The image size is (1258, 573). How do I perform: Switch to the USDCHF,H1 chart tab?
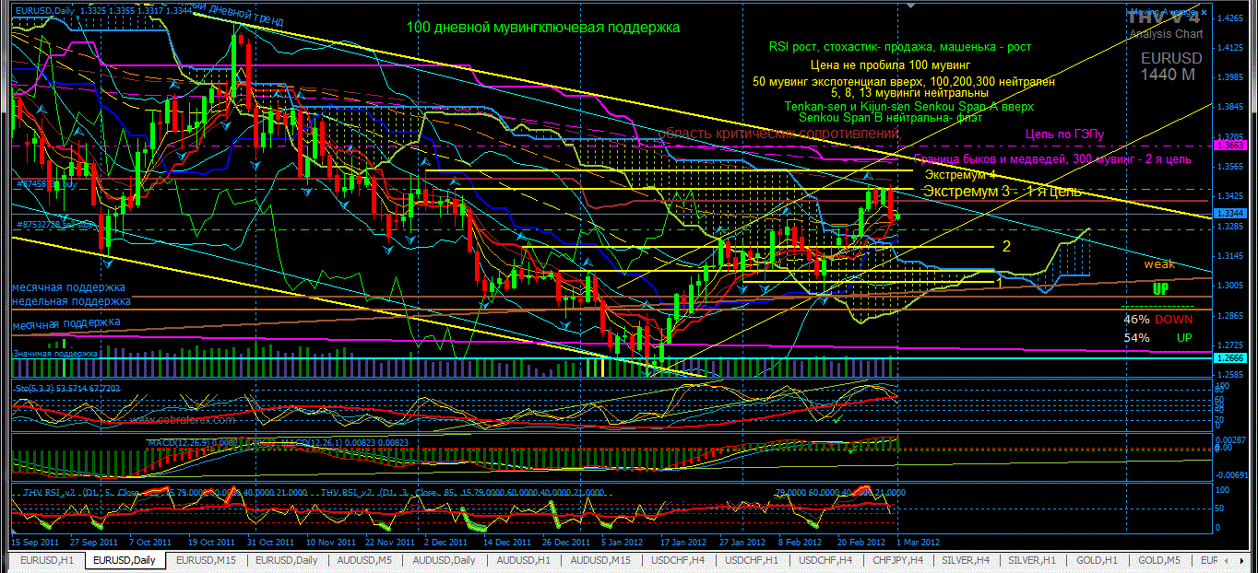[x=751, y=560]
